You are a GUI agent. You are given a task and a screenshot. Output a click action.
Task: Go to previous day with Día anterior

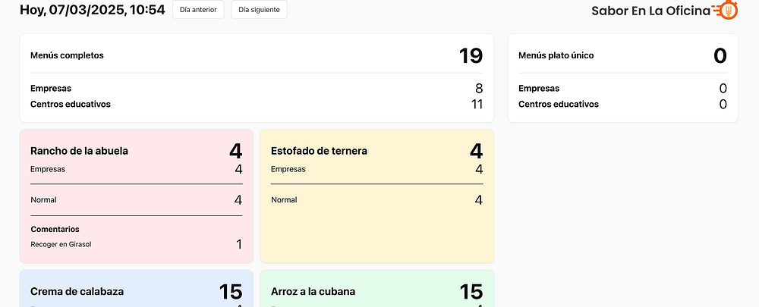tap(198, 10)
